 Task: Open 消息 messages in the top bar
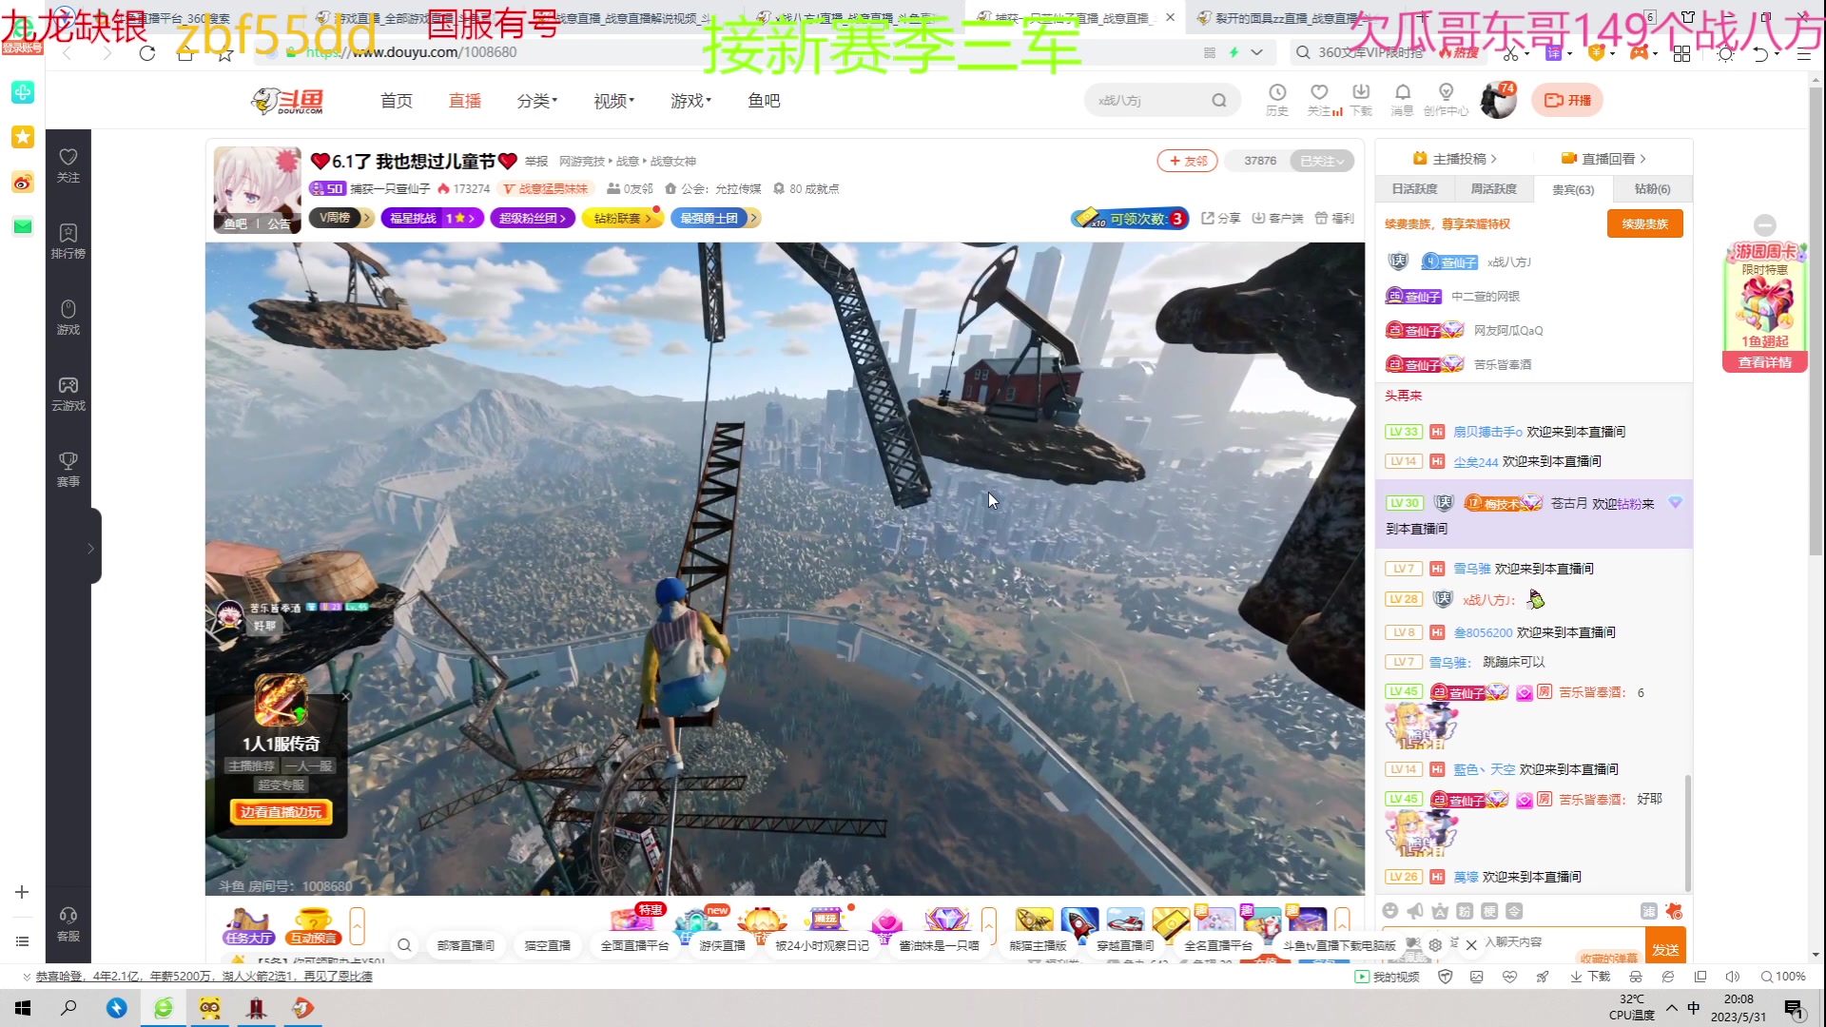coord(1402,99)
